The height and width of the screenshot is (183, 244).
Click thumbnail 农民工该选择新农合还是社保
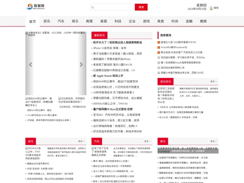pyautogui.click(x=166, y=95)
